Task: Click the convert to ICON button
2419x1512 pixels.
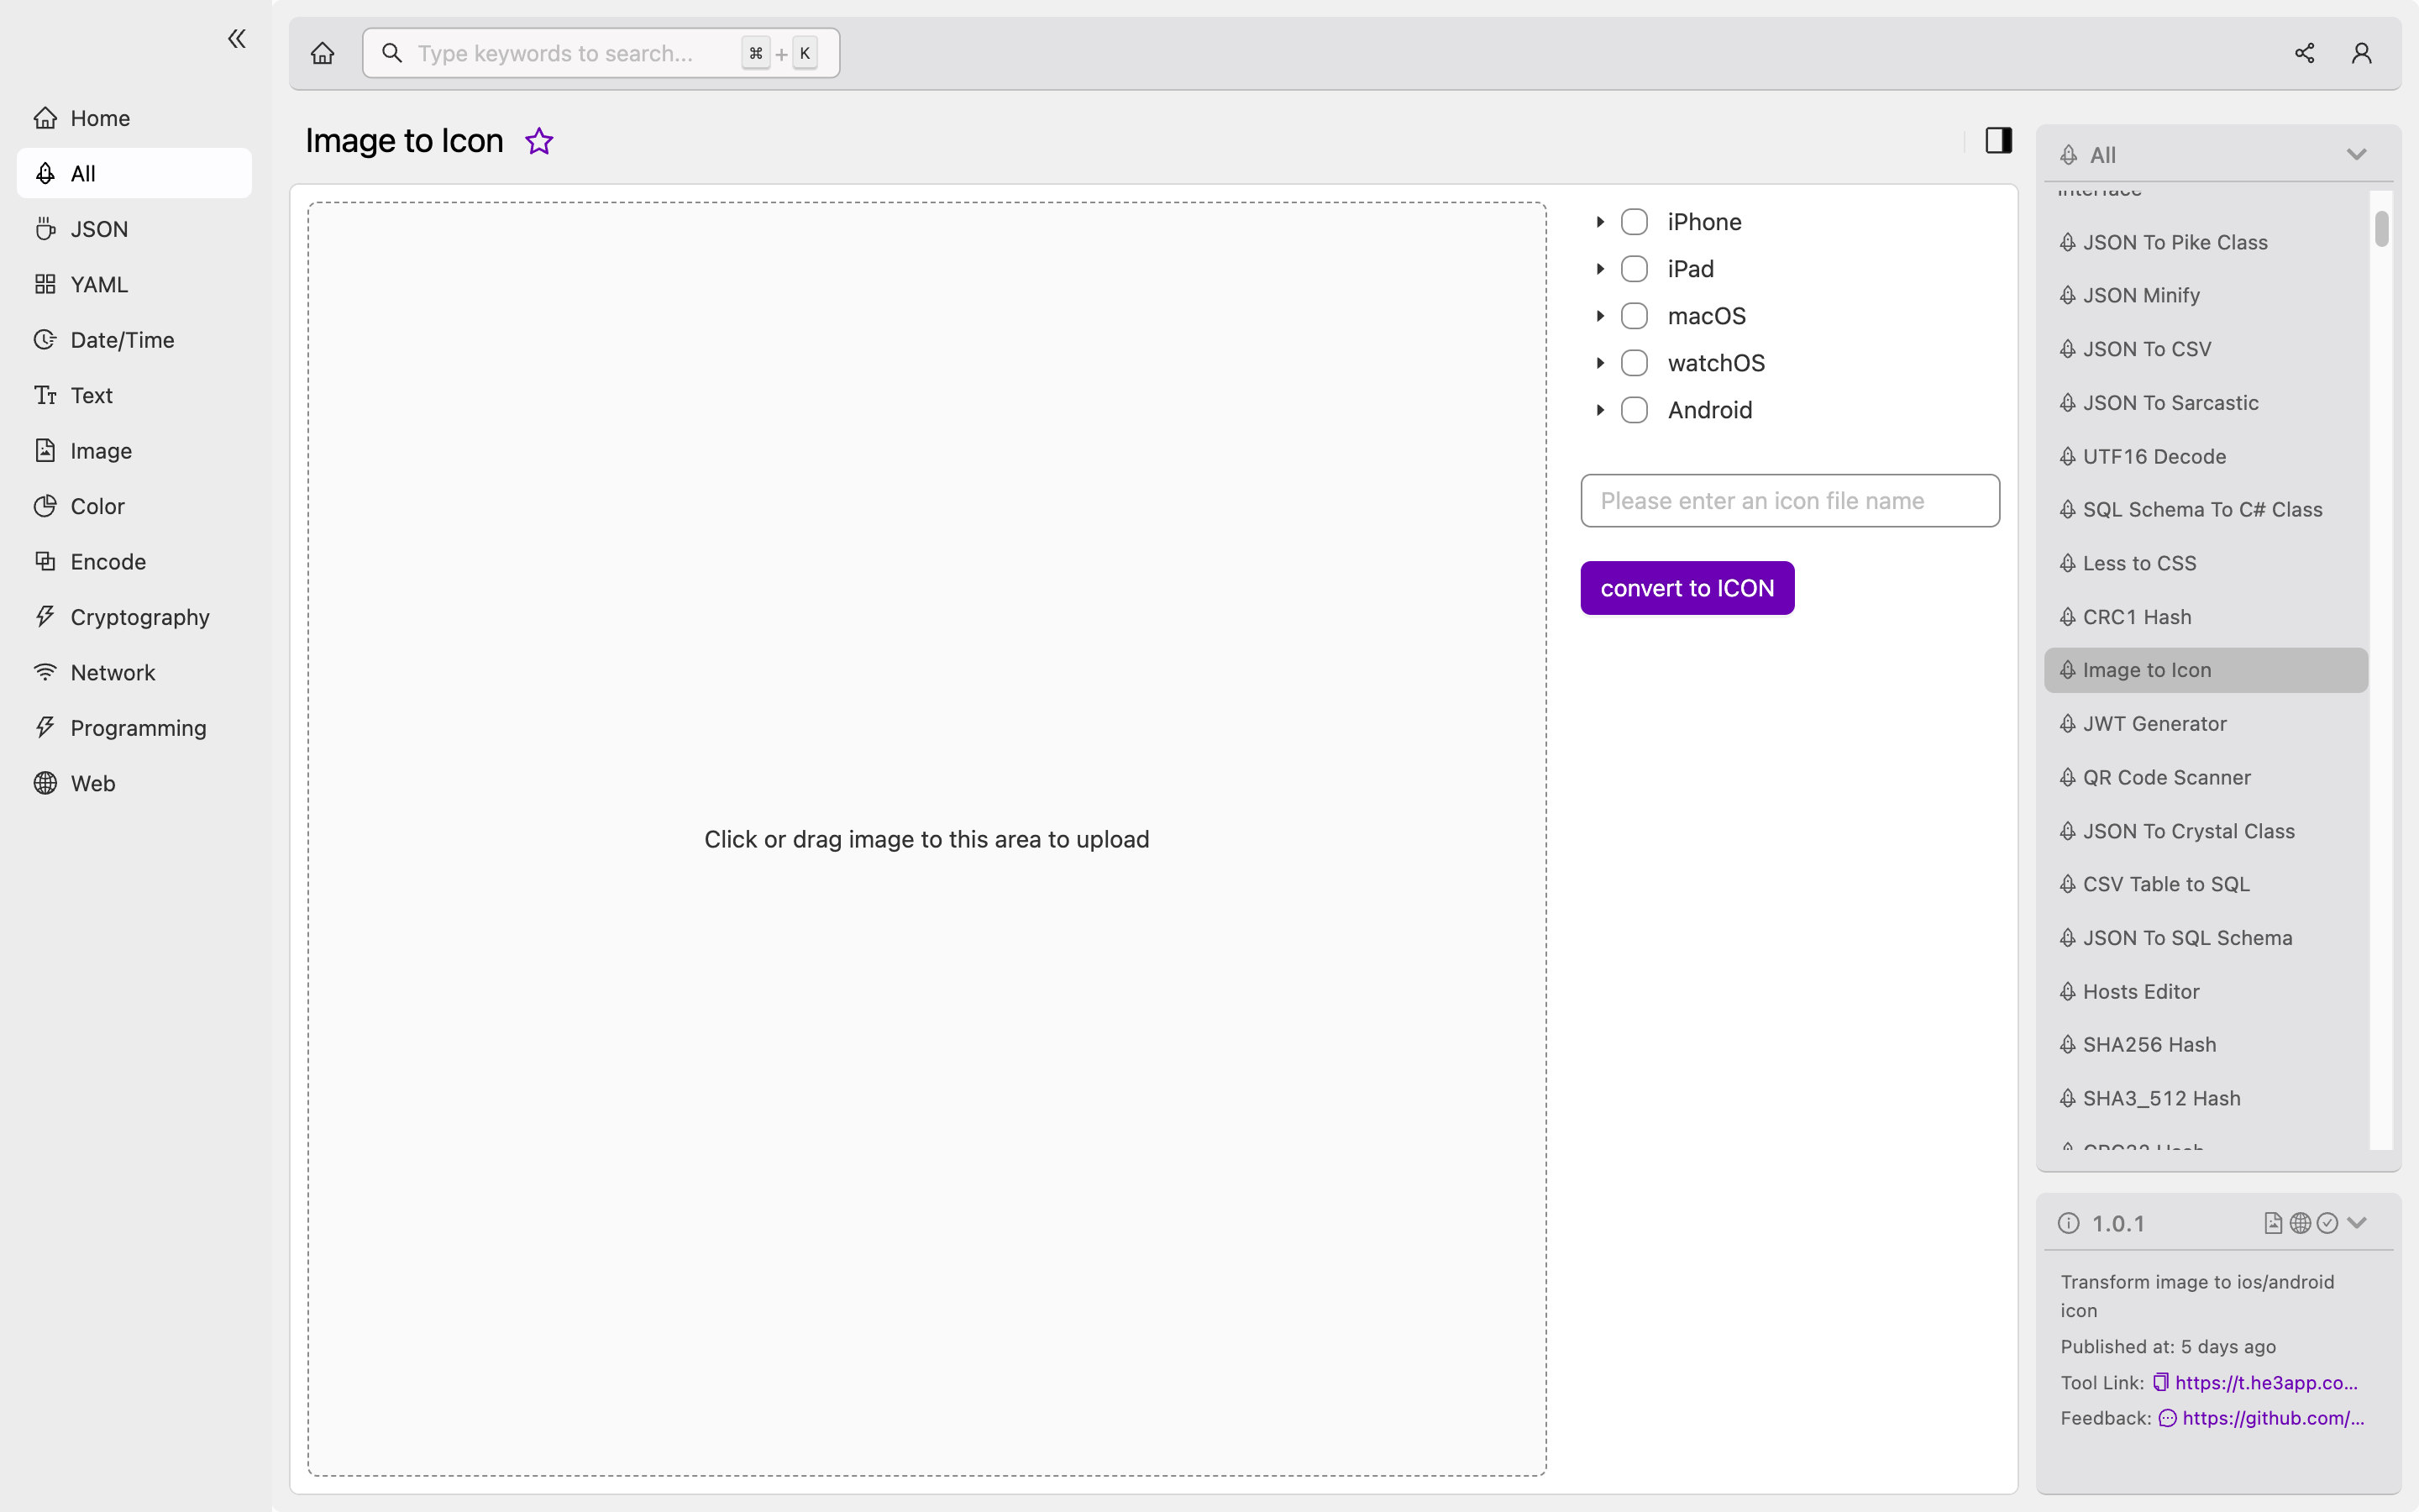Action: [x=1687, y=587]
